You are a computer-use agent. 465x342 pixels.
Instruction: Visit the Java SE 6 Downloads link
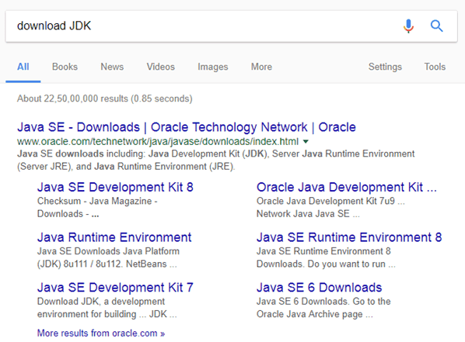pos(319,288)
